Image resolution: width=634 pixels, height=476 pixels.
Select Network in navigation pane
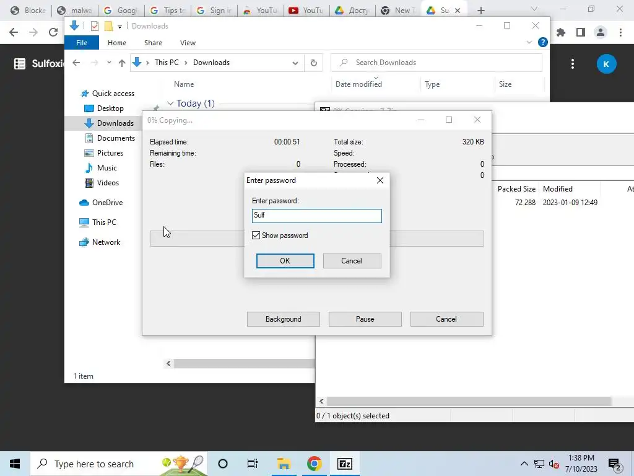[x=106, y=242]
